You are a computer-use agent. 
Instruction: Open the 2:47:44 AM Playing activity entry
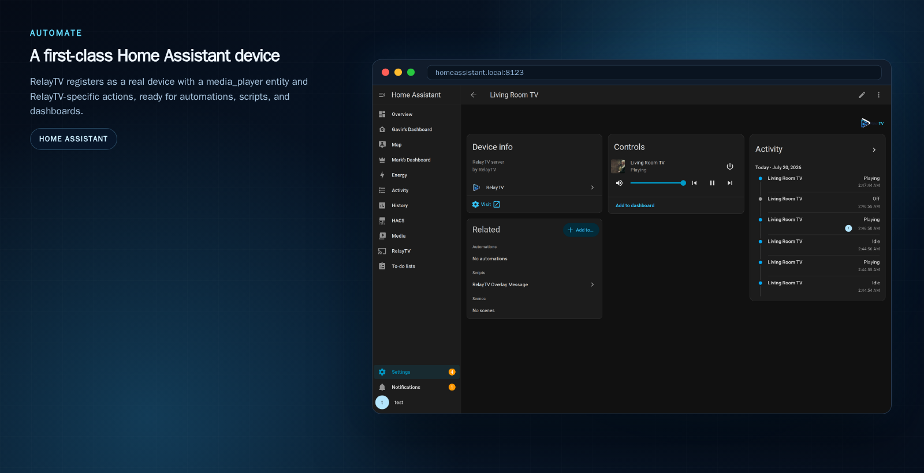pos(818,182)
